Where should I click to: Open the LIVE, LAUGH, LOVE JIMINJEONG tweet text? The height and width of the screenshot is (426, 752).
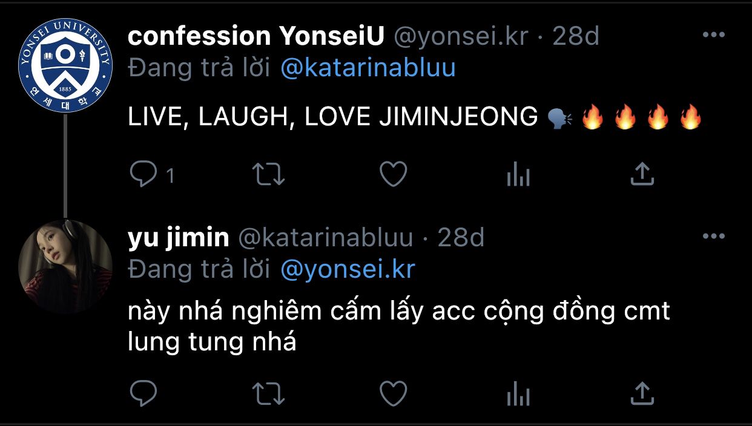332,117
